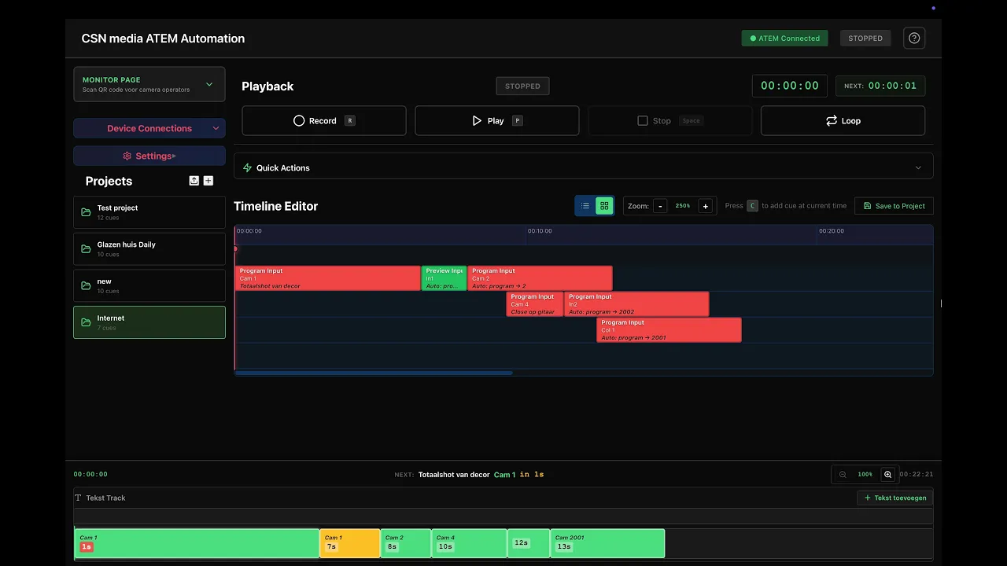
Task: Open the Settings section
Action: click(x=149, y=156)
